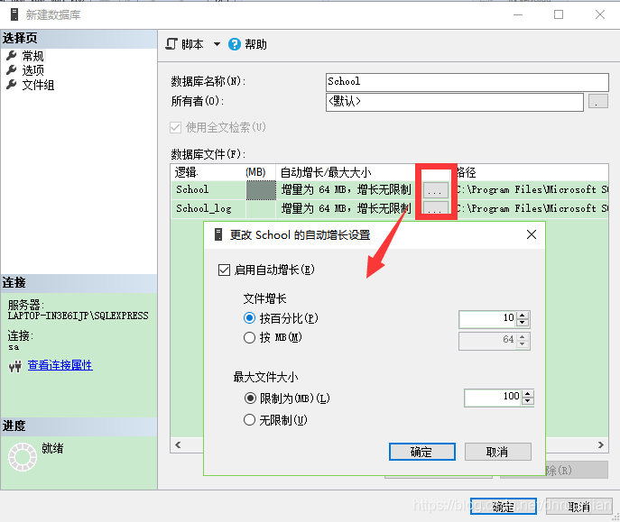Click ellipsis button for School autogrowth
The height and width of the screenshot is (522, 620).
(436, 190)
